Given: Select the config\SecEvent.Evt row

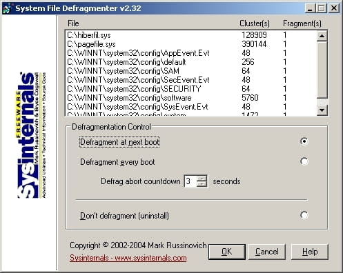Looking at the screenshot, I should [x=191, y=80].
